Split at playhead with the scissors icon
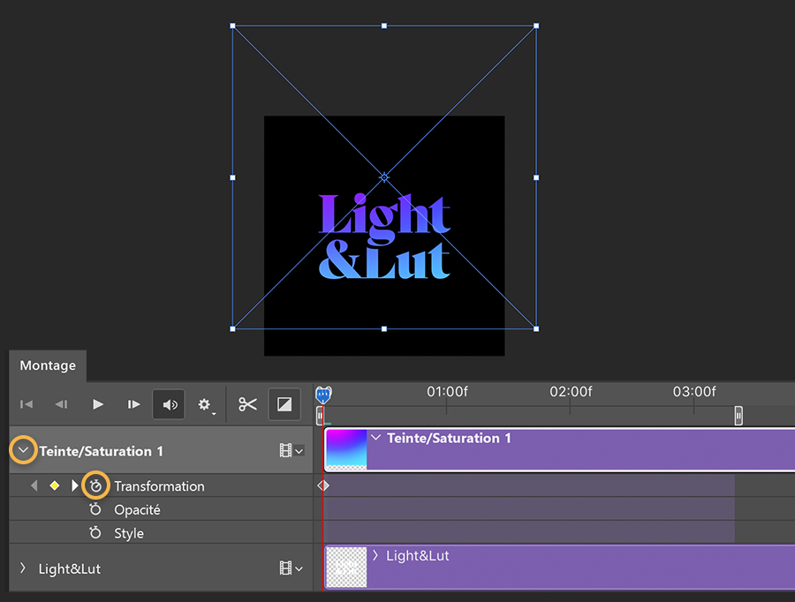 click(248, 404)
